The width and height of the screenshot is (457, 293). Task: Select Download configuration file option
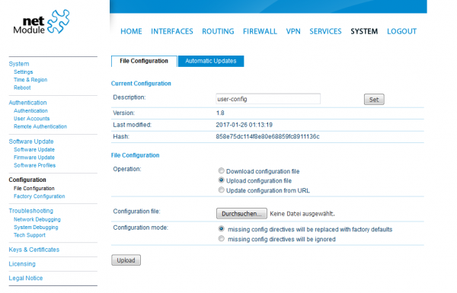221,170
